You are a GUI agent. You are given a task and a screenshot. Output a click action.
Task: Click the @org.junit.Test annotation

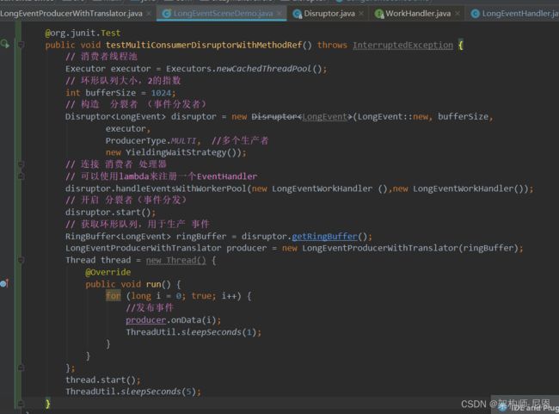[83, 34]
